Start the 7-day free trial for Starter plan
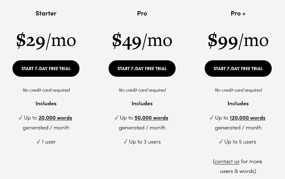 tap(46, 68)
